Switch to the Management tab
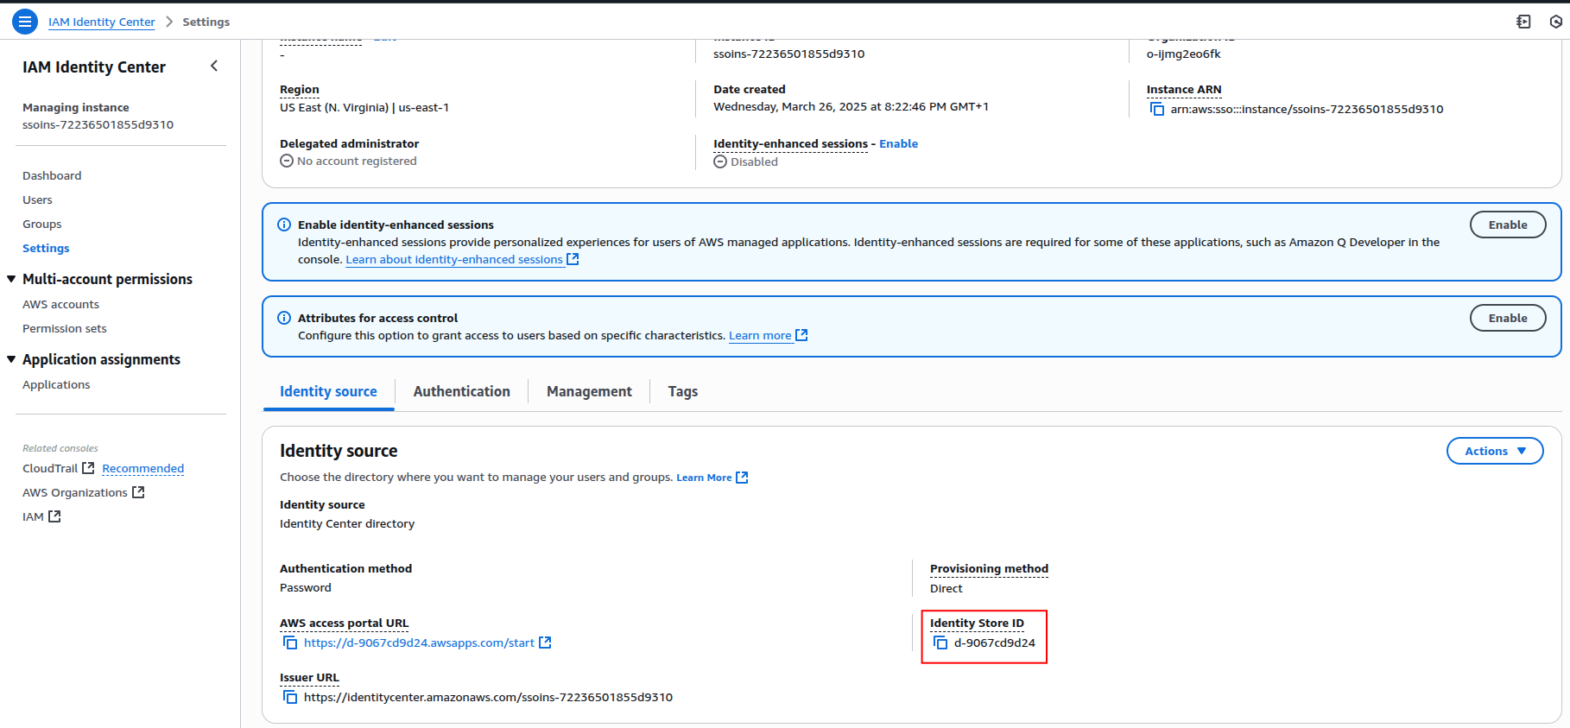Viewport: 1570px width, 728px height. point(589,391)
